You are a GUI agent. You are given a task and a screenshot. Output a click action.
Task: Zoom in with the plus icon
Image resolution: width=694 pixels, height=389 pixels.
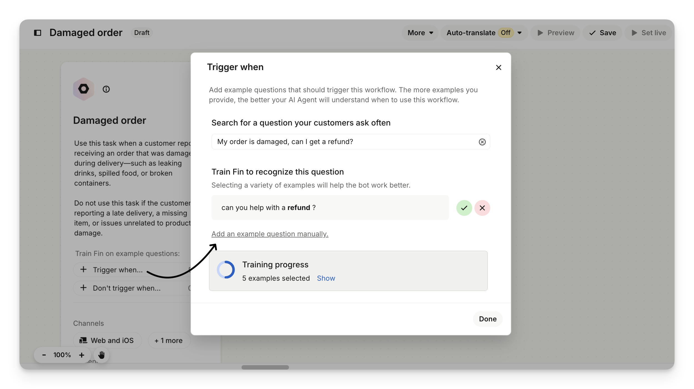(x=82, y=355)
